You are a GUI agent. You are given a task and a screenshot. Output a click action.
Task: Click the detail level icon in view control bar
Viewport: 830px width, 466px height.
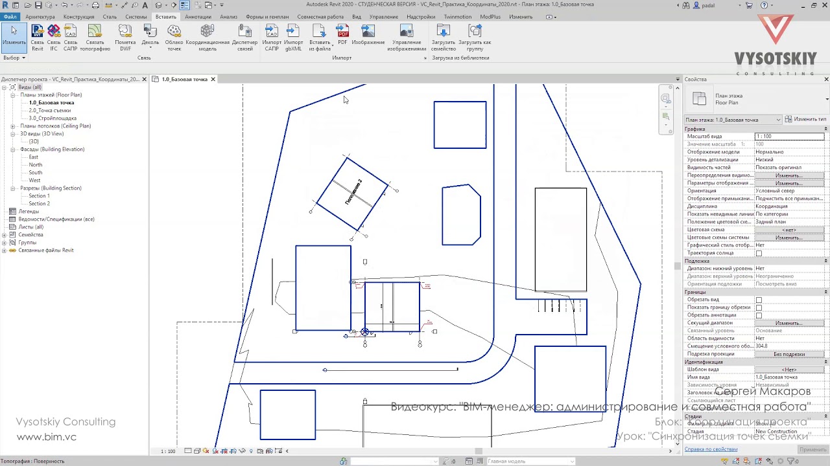187,450
